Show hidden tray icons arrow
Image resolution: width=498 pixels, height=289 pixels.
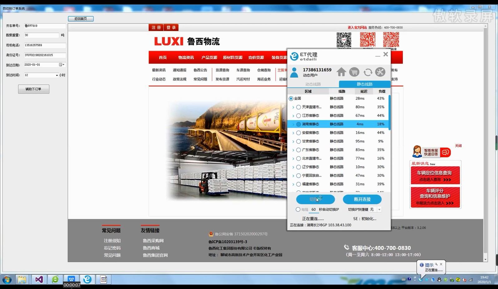click(415, 280)
